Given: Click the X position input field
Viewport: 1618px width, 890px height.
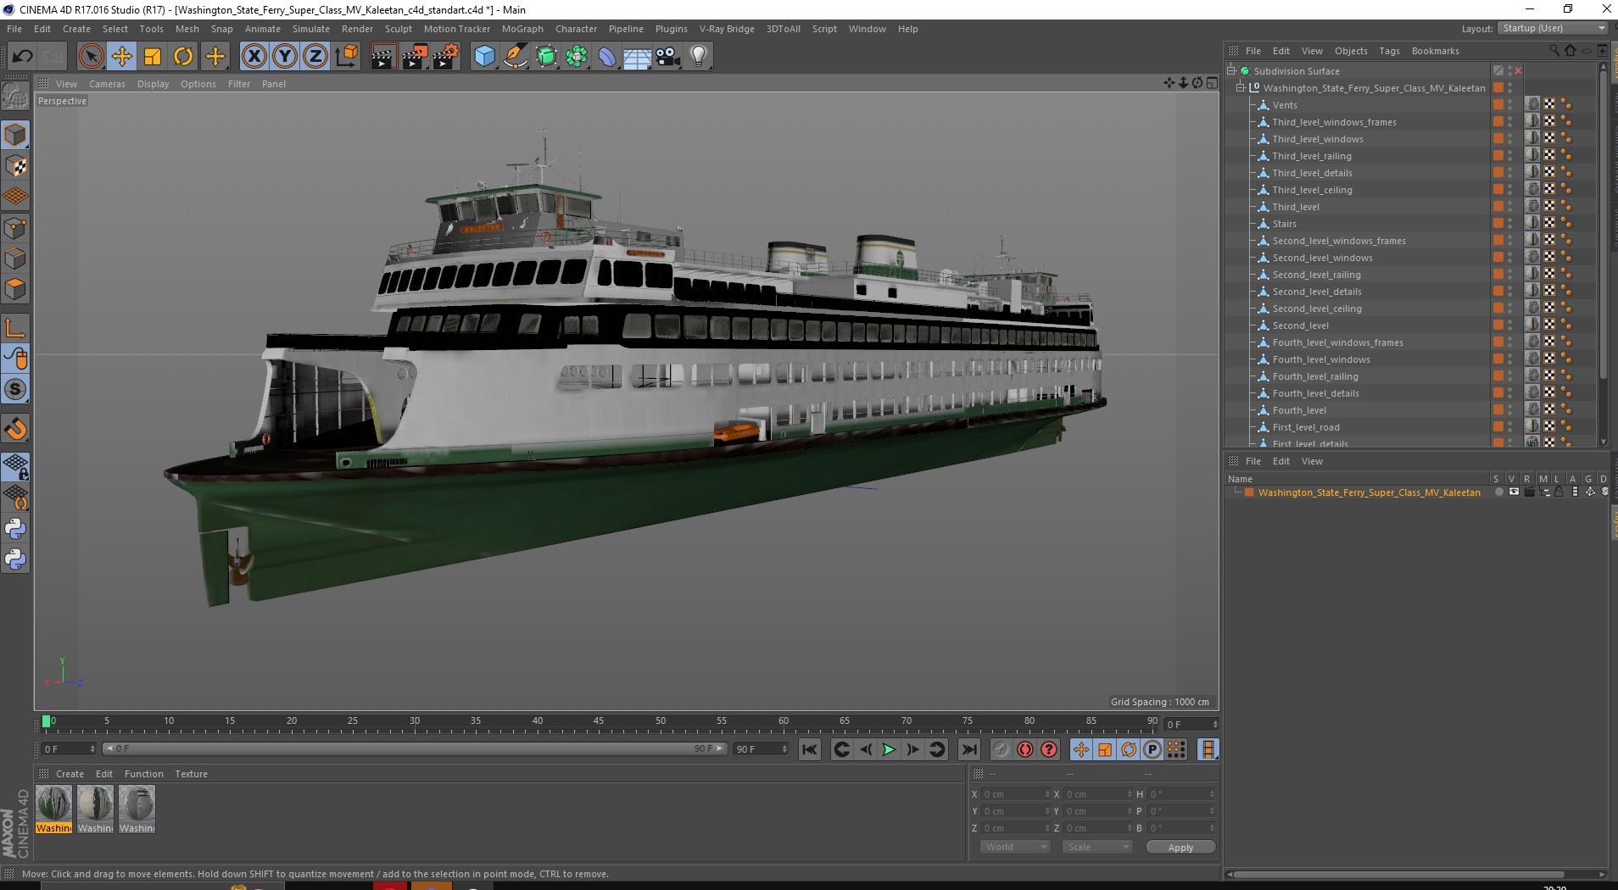Looking at the screenshot, I should (1015, 794).
